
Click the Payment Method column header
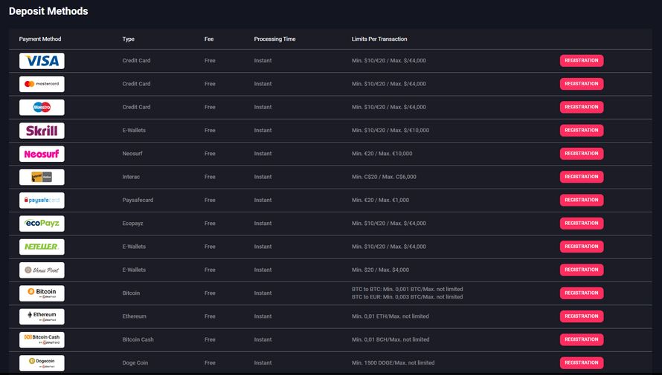tap(40, 39)
